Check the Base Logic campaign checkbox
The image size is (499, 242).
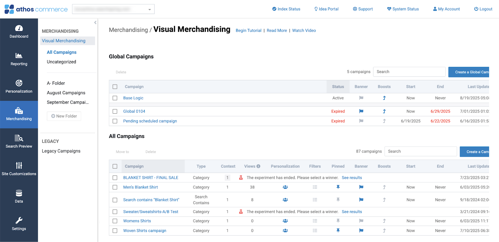pos(115,98)
